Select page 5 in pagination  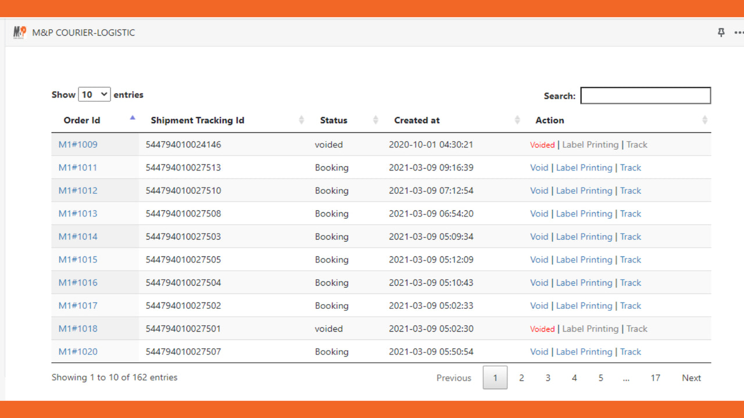(x=600, y=377)
